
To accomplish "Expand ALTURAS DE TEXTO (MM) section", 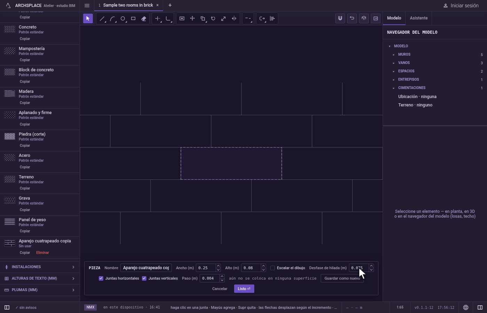I will pos(40,279).
